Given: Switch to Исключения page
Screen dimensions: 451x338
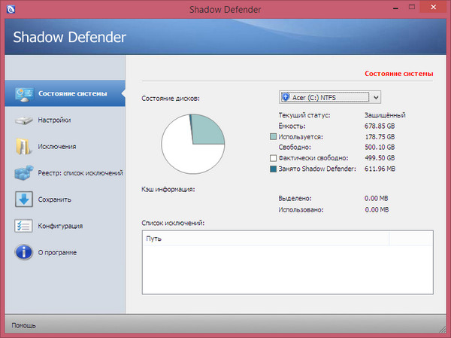Looking at the screenshot, I should click(x=58, y=147).
